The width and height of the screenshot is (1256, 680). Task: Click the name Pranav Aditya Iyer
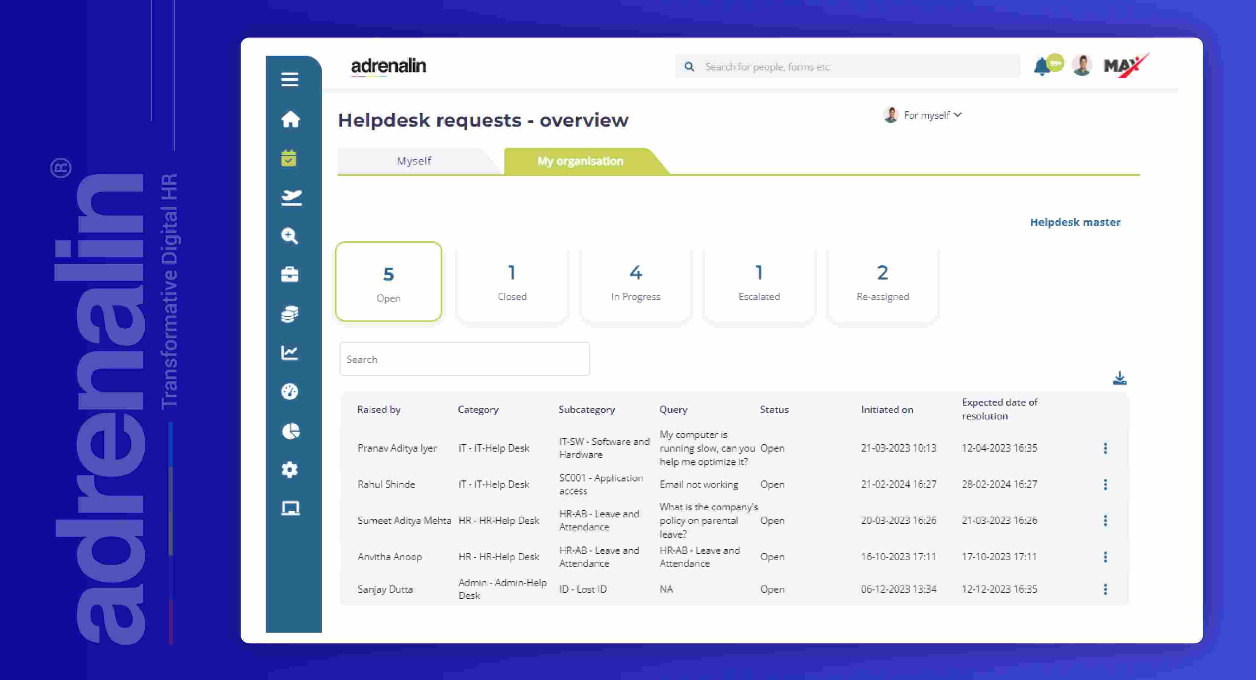pyautogui.click(x=397, y=448)
